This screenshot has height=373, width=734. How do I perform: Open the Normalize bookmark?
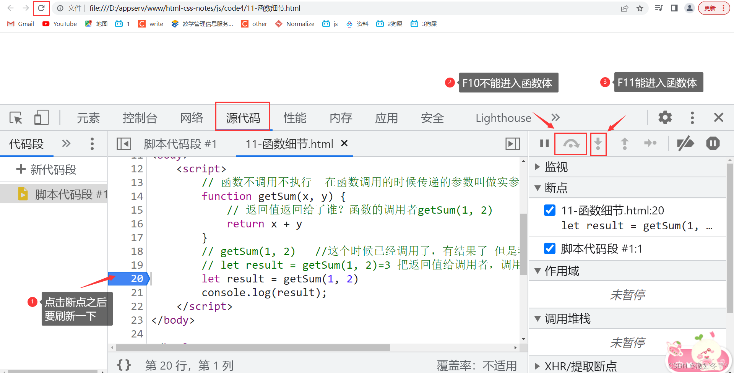[x=295, y=24]
